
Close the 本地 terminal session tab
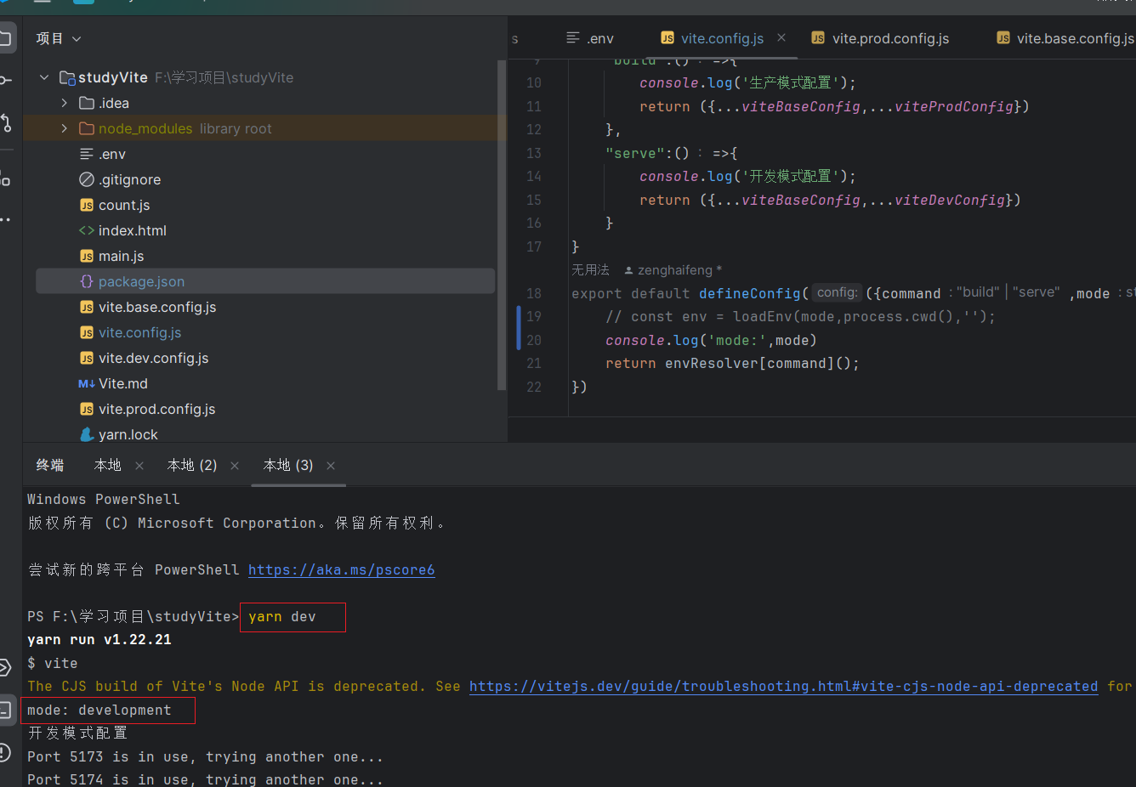[139, 466]
